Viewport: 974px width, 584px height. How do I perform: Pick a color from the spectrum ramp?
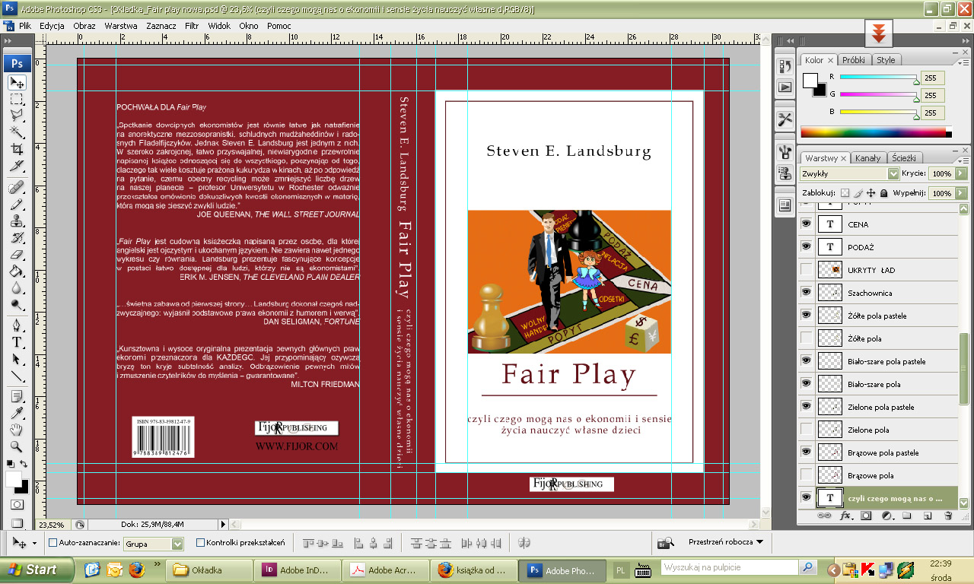point(876,133)
